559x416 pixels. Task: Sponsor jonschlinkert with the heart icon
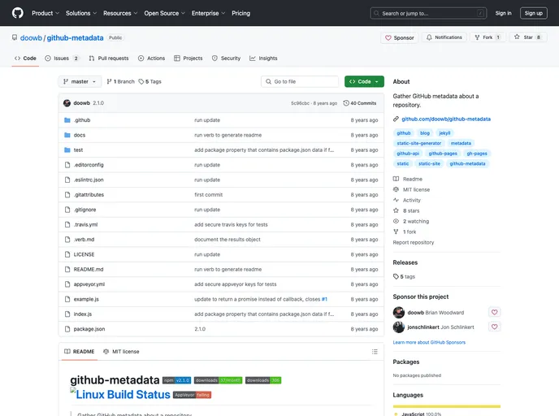pos(495,327)
